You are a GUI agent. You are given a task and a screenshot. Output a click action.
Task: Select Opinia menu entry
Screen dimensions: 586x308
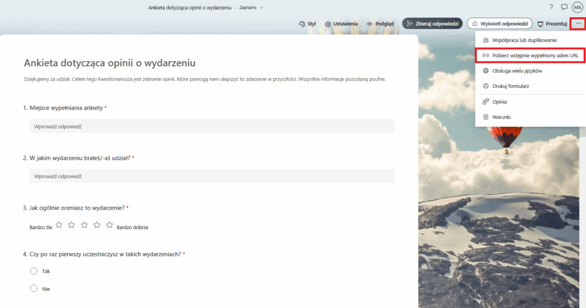[x=530, y=102]
